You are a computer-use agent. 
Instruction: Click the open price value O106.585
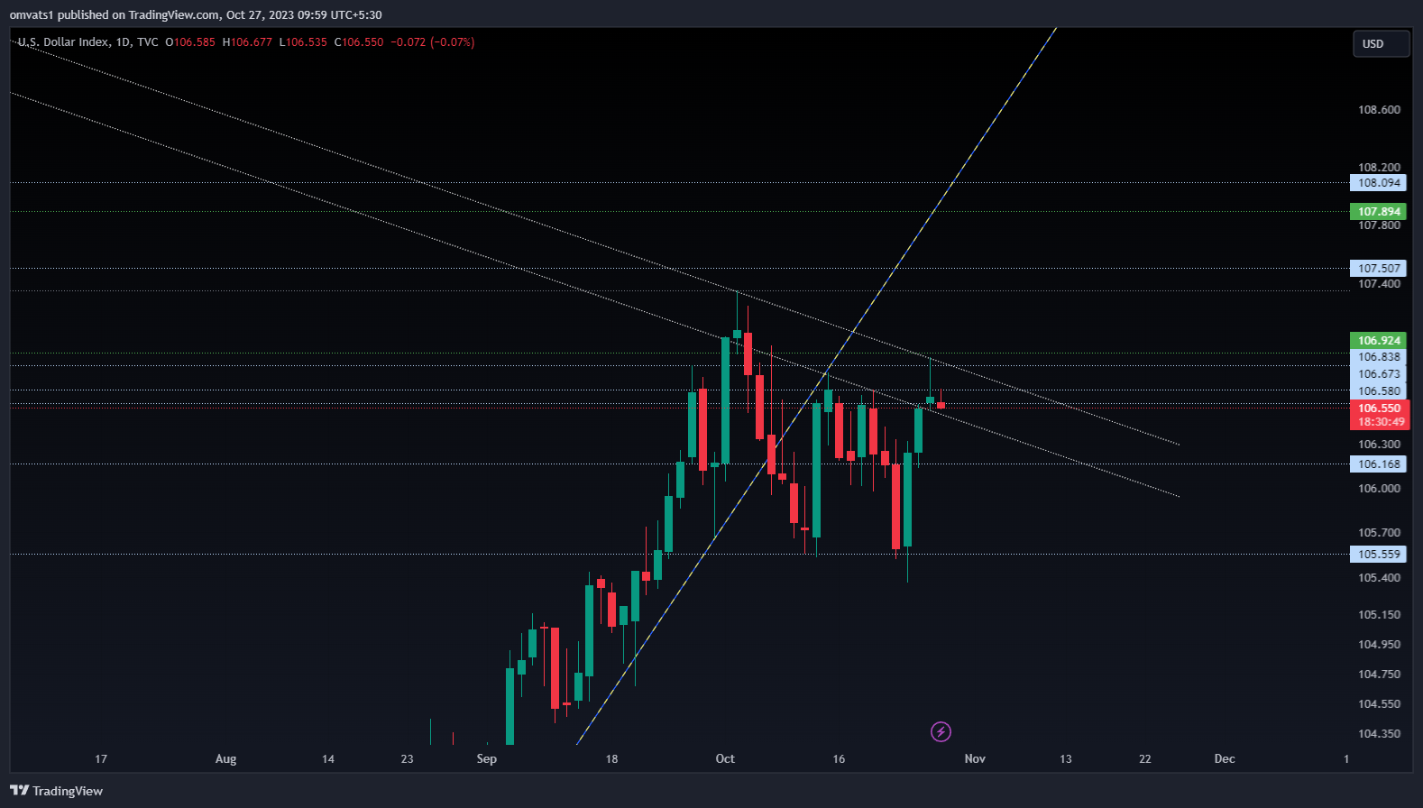pos(190,42)
